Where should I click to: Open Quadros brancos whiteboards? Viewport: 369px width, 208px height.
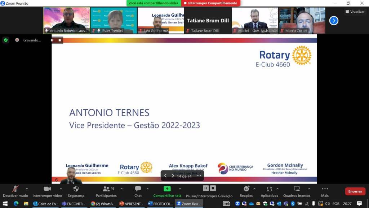[297, 189]
